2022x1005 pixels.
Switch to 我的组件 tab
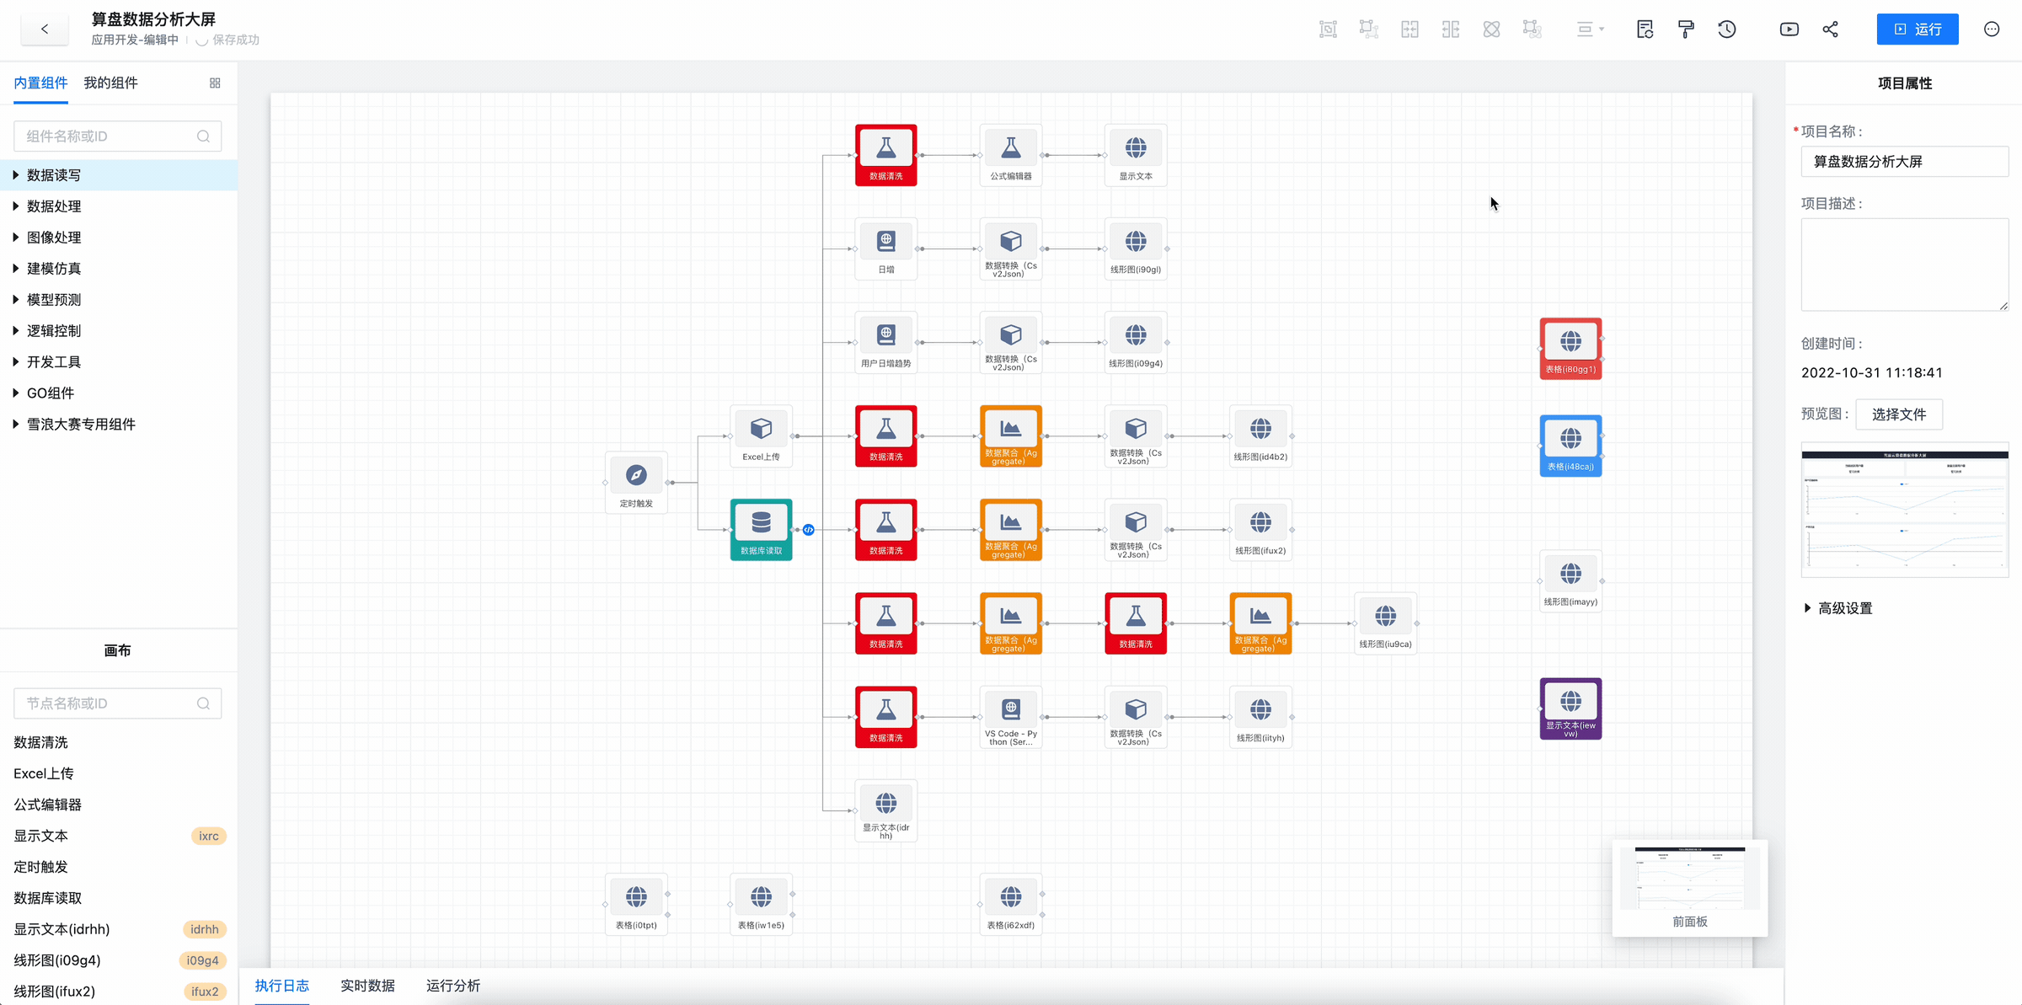(x=110, y=83)
